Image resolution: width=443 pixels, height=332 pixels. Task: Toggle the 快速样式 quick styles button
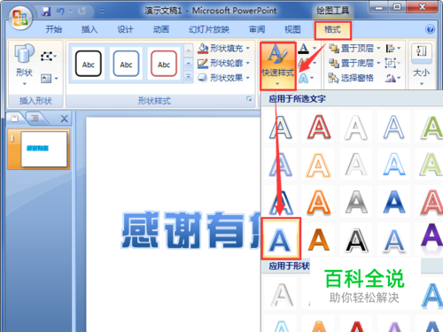tap(278, 66)
